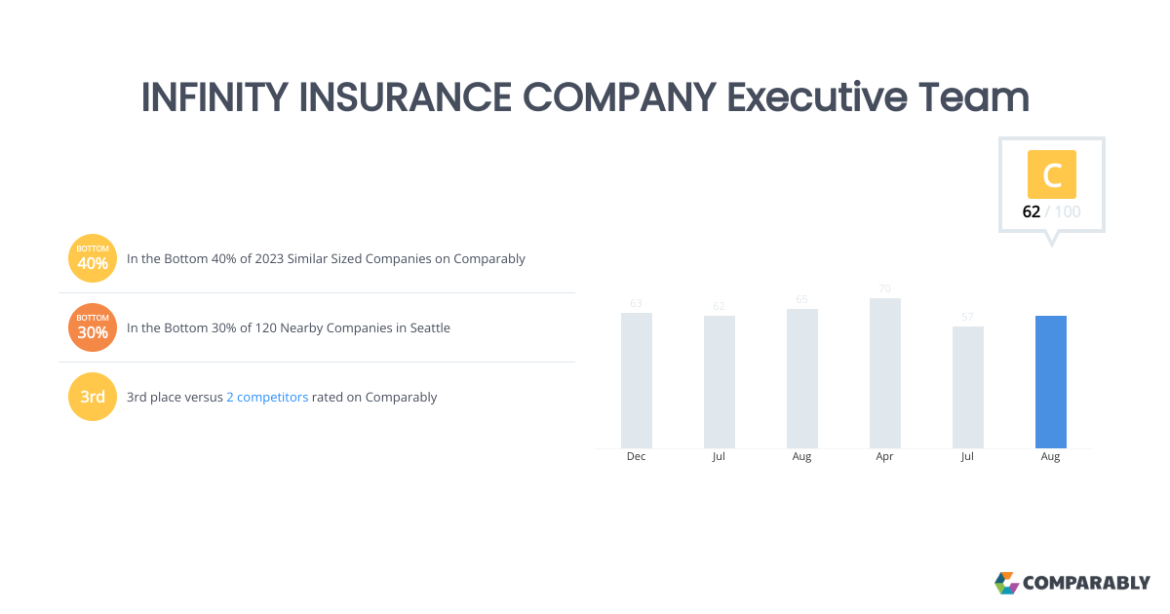Open the 2 competitors link

coord(267,397)
